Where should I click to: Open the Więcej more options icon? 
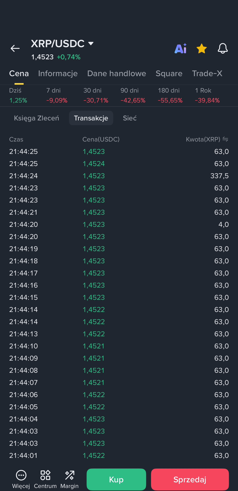21,475
